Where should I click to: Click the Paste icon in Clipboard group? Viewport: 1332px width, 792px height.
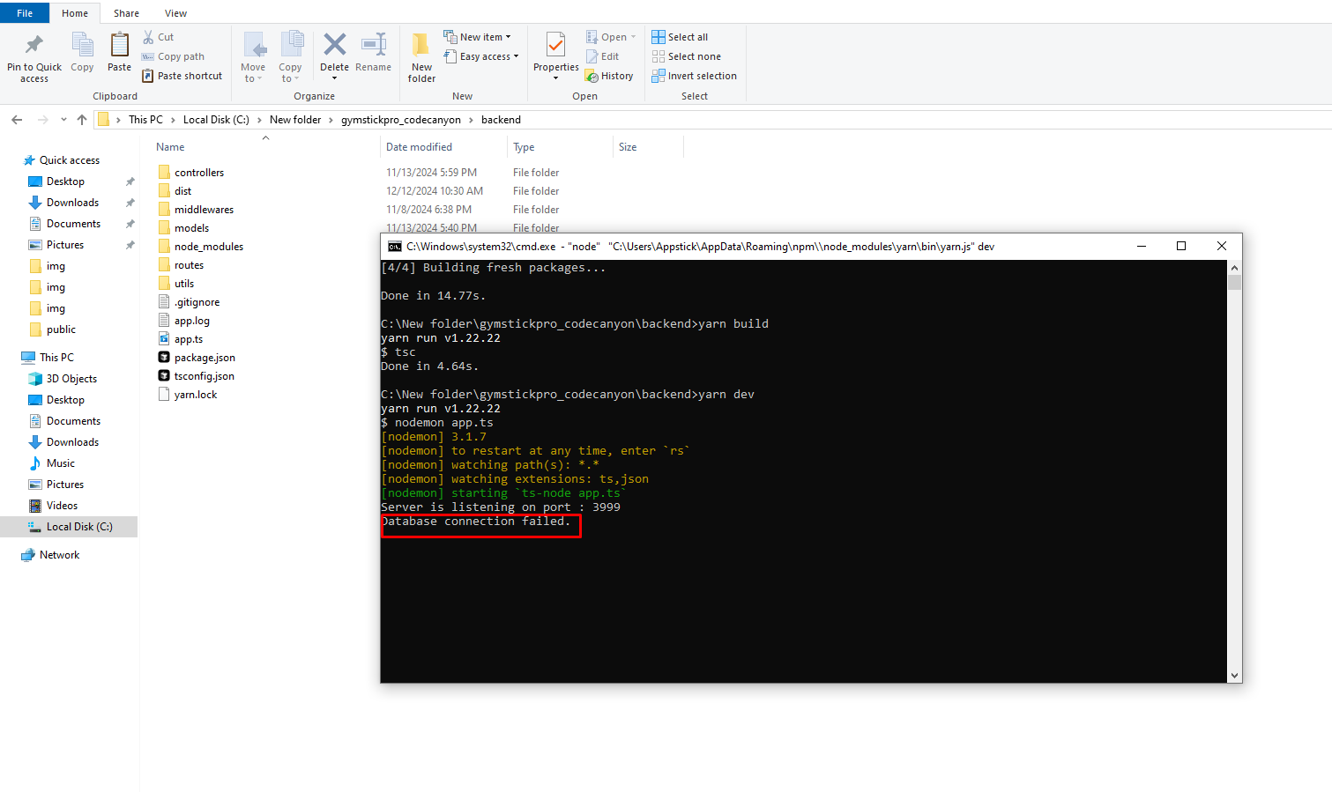click(x=119, y=46)
